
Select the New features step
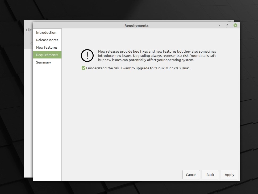point(47,47)
